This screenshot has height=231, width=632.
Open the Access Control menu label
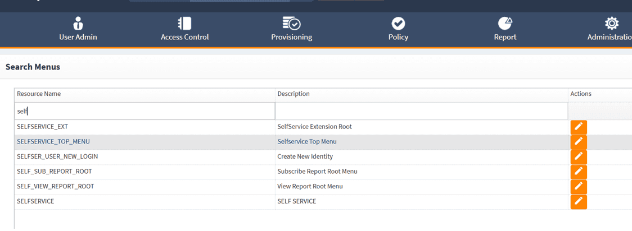[x=184, y=38]
